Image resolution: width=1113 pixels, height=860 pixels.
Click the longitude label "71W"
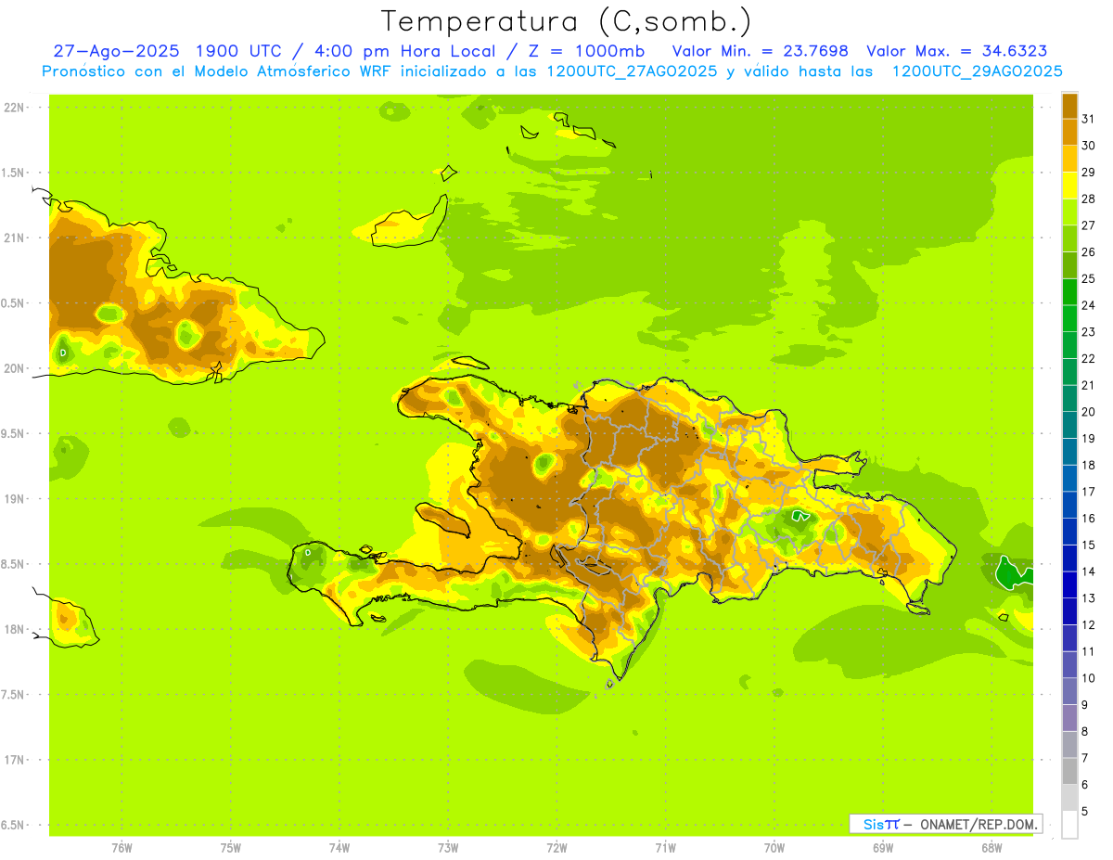[665, 848]
